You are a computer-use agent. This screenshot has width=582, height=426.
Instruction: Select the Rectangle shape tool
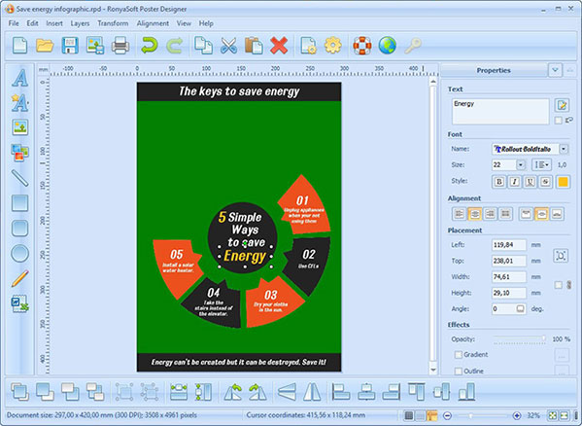coord(19,203)
